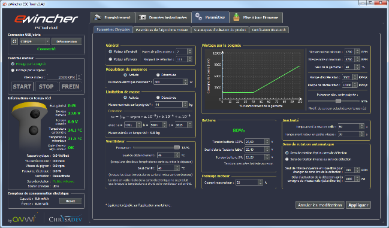
Task: Click Rampe d'accélération stepper arrows
Action: [355, 77]
